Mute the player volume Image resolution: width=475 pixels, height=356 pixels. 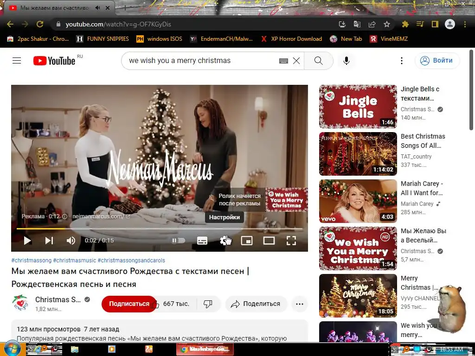(x=71, y=241)
